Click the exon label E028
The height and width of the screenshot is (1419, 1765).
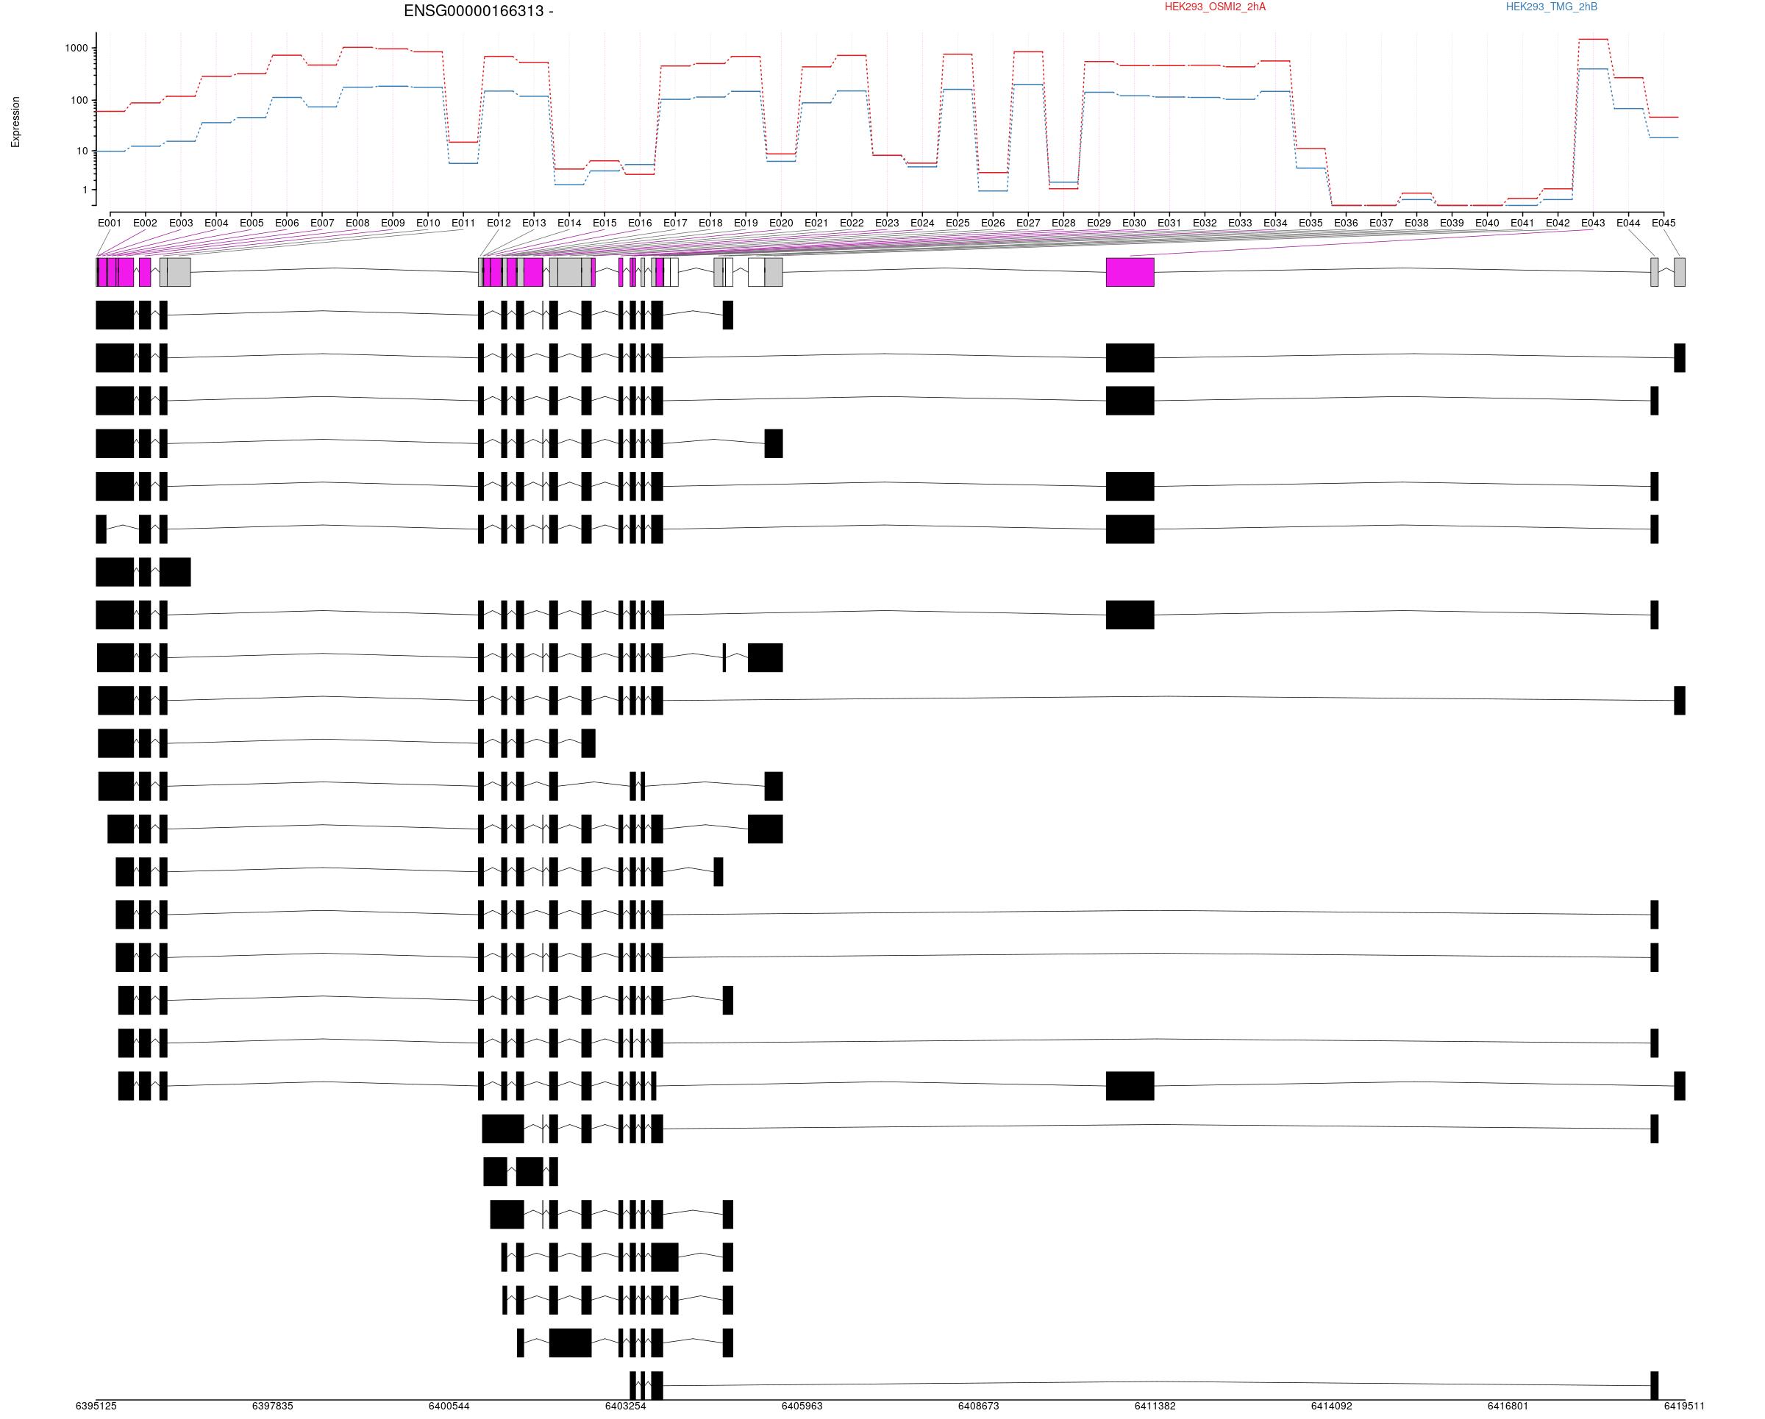(1063, 223)
